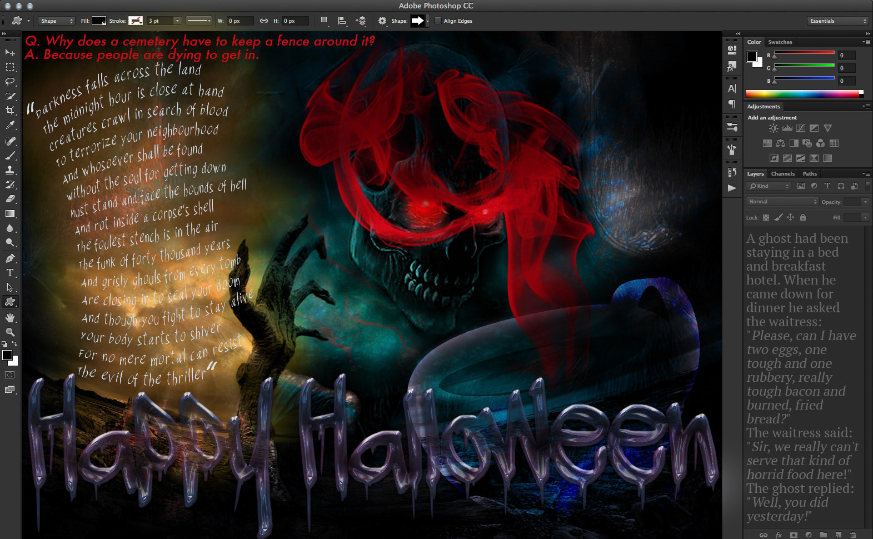This screenshot has height=539, width=873.
Task: Add a Curves adjustment
Action: click(801, 128)
